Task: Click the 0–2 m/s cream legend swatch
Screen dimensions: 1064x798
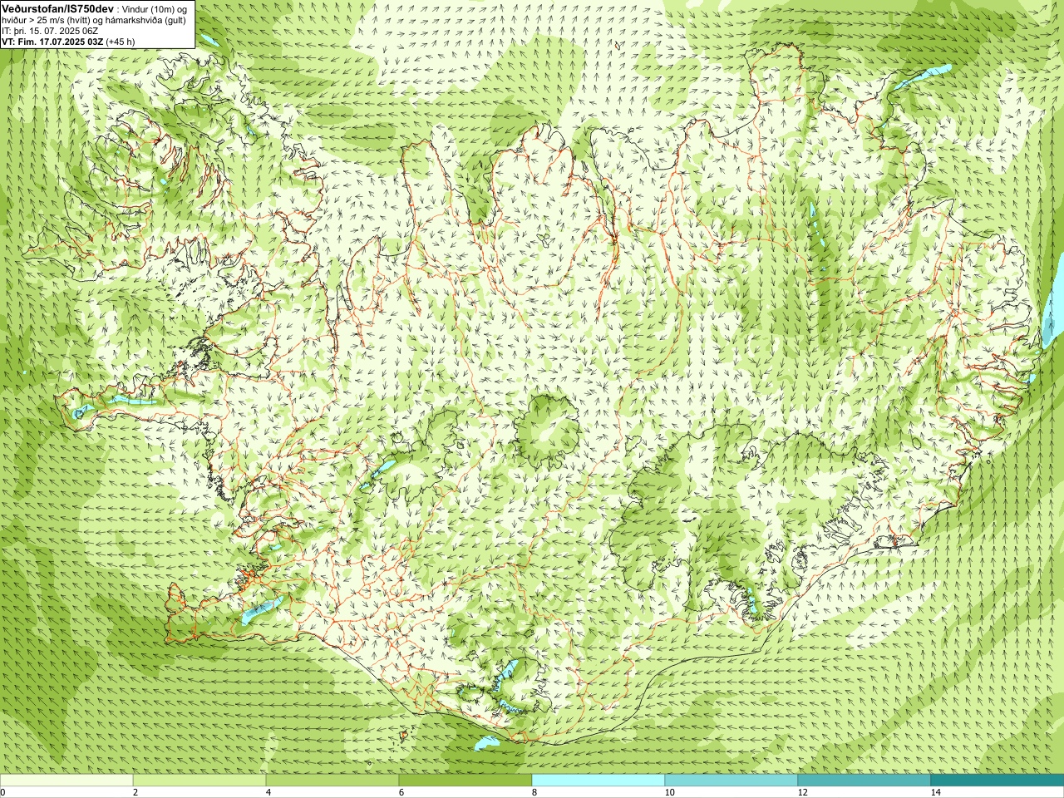Action: [66, 781]
